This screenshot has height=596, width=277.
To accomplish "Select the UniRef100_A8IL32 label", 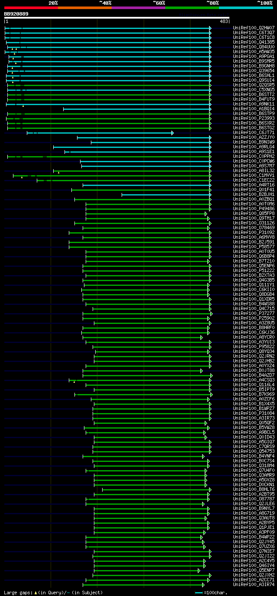I will pos(254,170).
